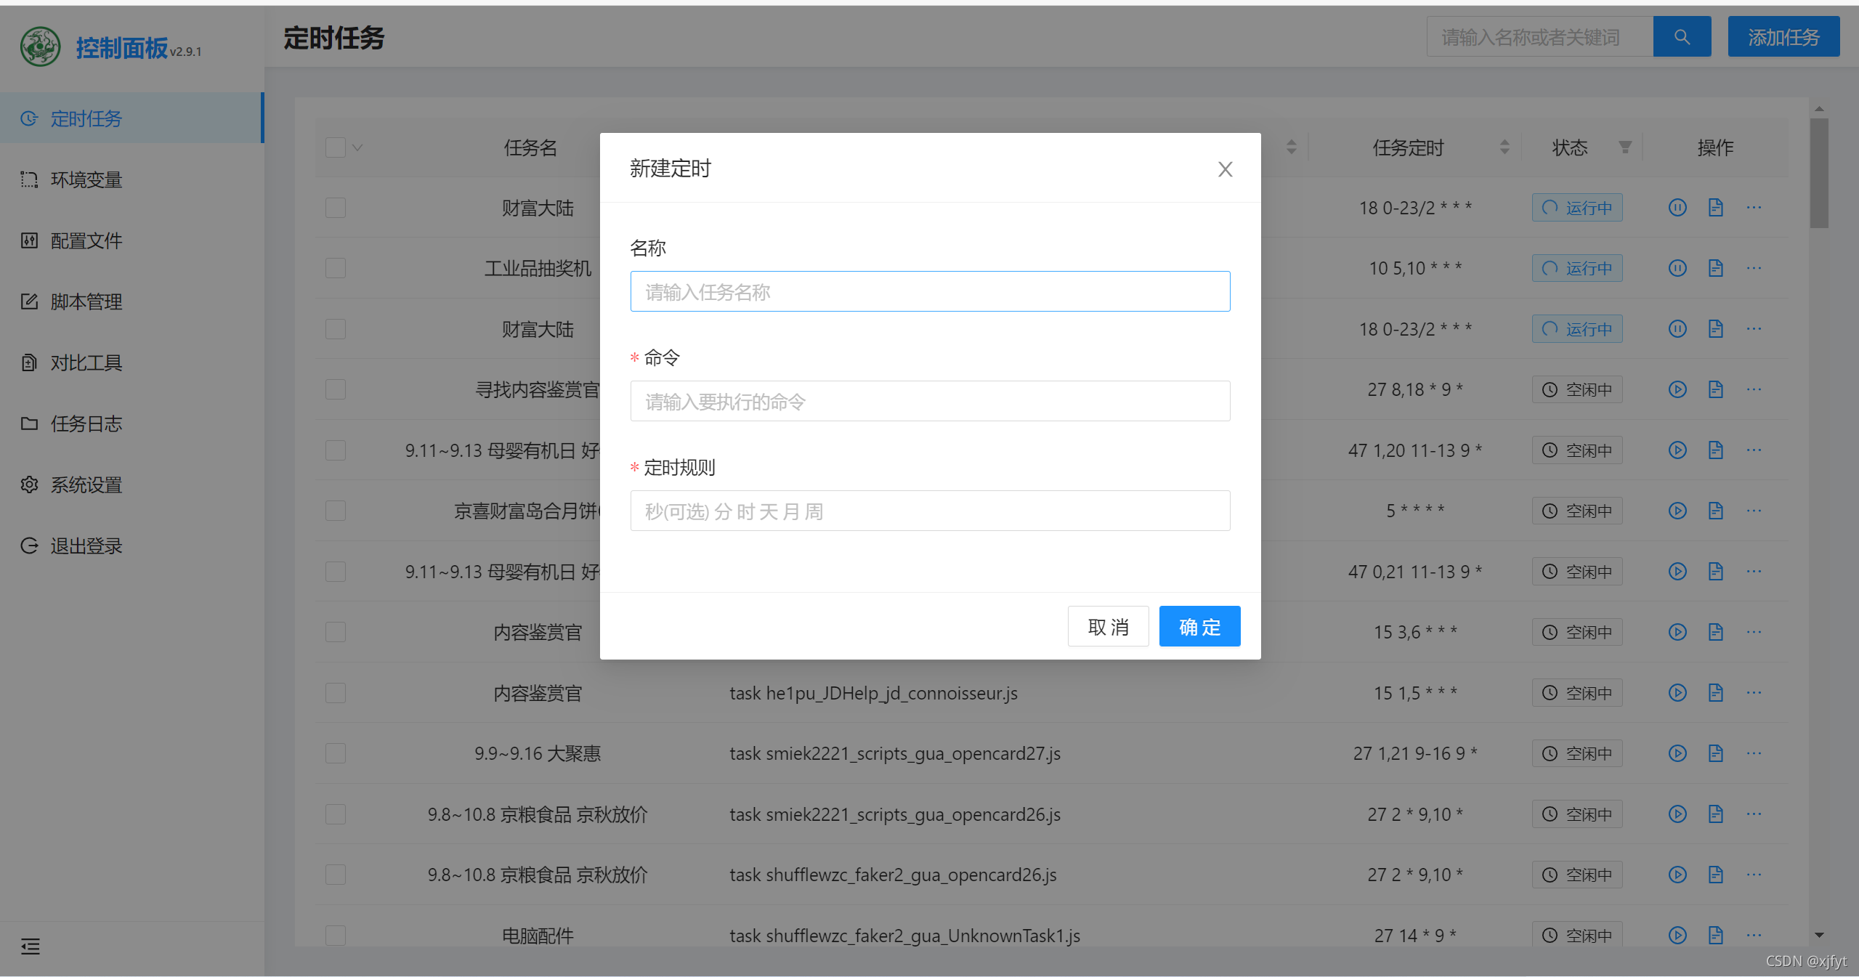Expand selection dropdown arrow beside header checkbox

pyautogui.click(x=357, y=147)
